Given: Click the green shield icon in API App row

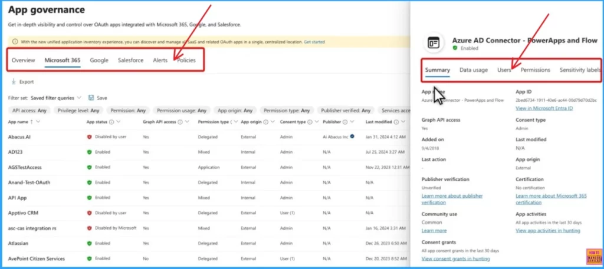Looking at the screenshot, I should tap(90, 198).
